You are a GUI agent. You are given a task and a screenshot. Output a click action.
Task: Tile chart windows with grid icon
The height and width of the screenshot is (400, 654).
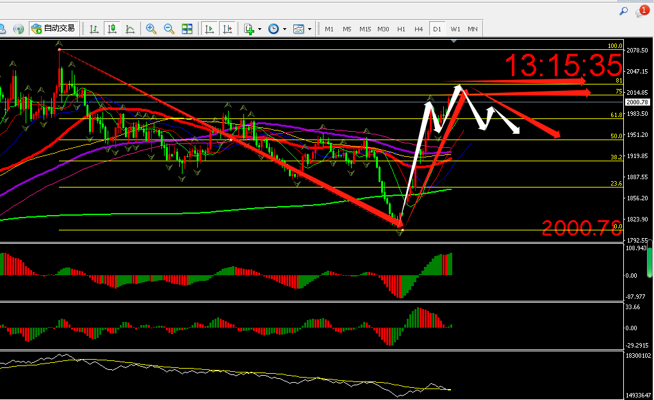pos(187,29)
